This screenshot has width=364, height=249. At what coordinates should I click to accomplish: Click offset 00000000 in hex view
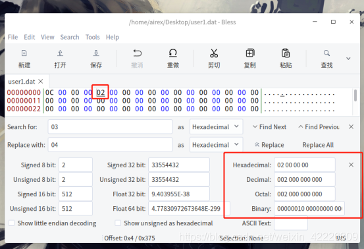[24, 92]
